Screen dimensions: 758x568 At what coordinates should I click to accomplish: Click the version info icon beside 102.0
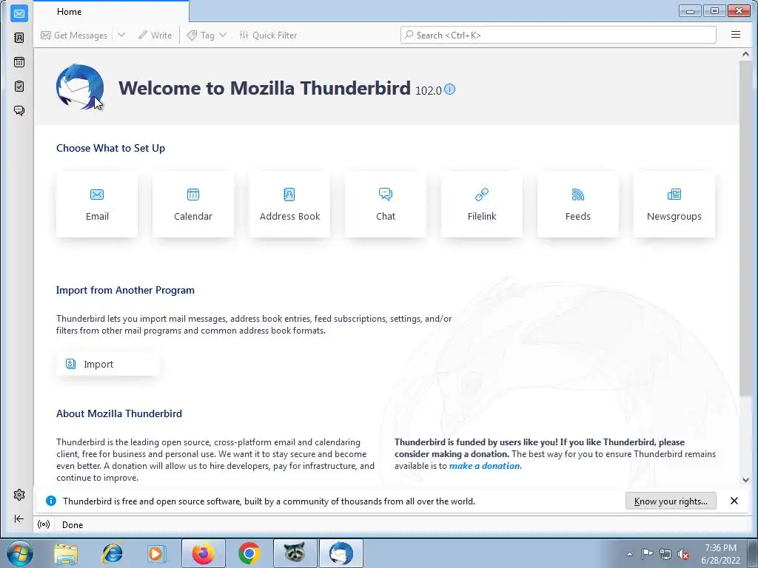tap(449, 89)
